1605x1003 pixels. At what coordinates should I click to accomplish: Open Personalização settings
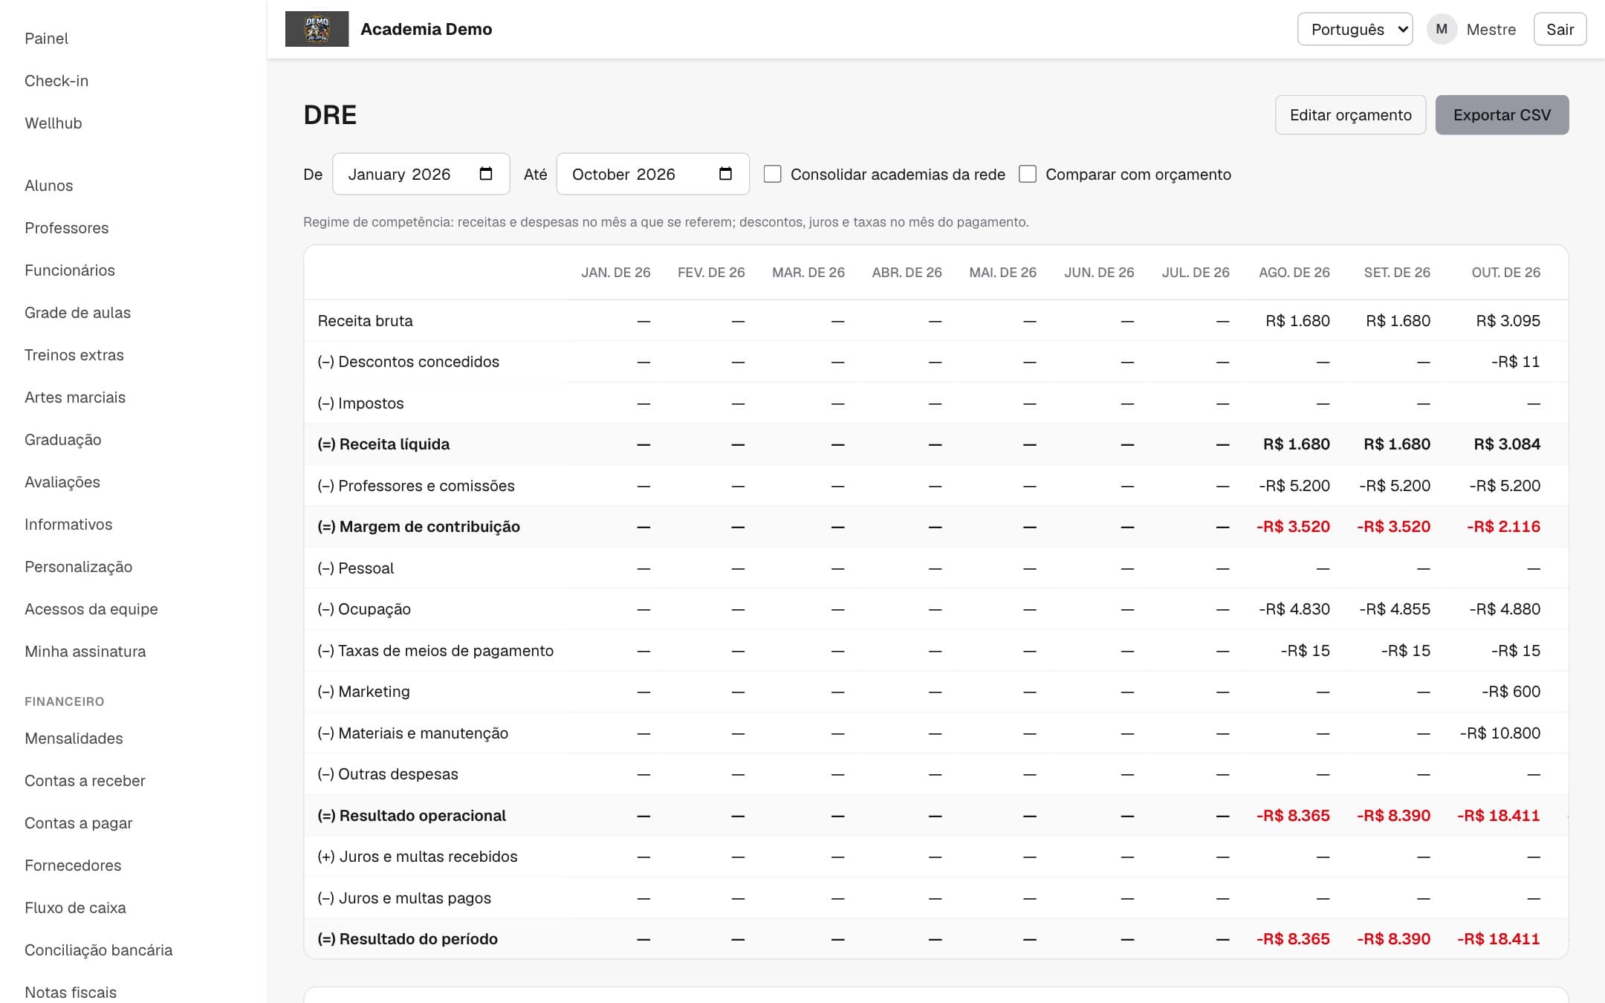79,567
